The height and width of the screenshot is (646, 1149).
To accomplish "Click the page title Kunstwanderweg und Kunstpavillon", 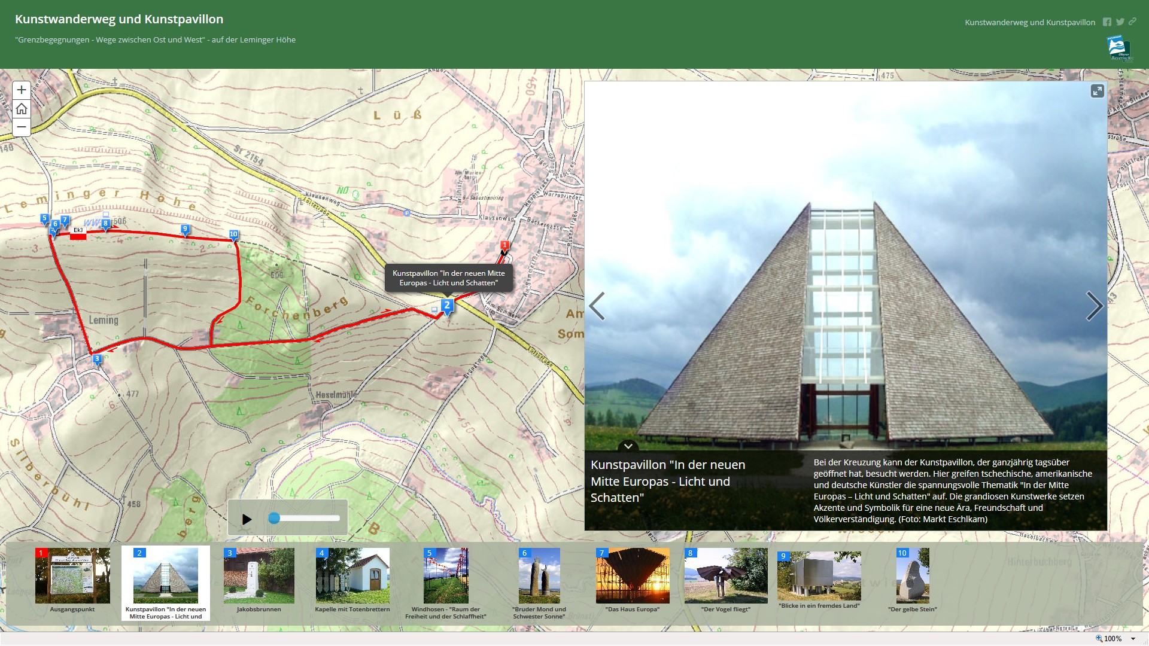I will 119,19.
